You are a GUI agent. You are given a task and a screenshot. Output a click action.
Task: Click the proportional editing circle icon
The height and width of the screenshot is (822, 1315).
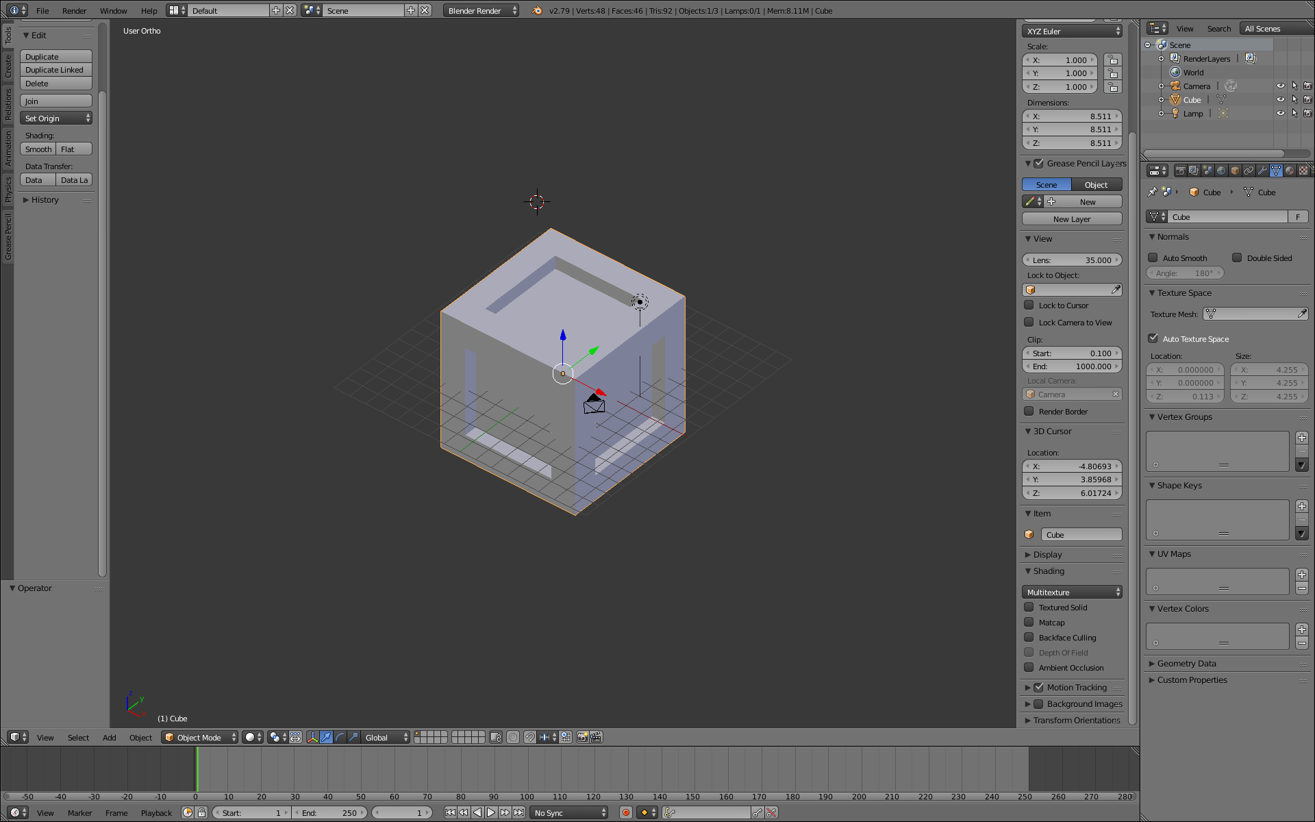coord(513,737)
